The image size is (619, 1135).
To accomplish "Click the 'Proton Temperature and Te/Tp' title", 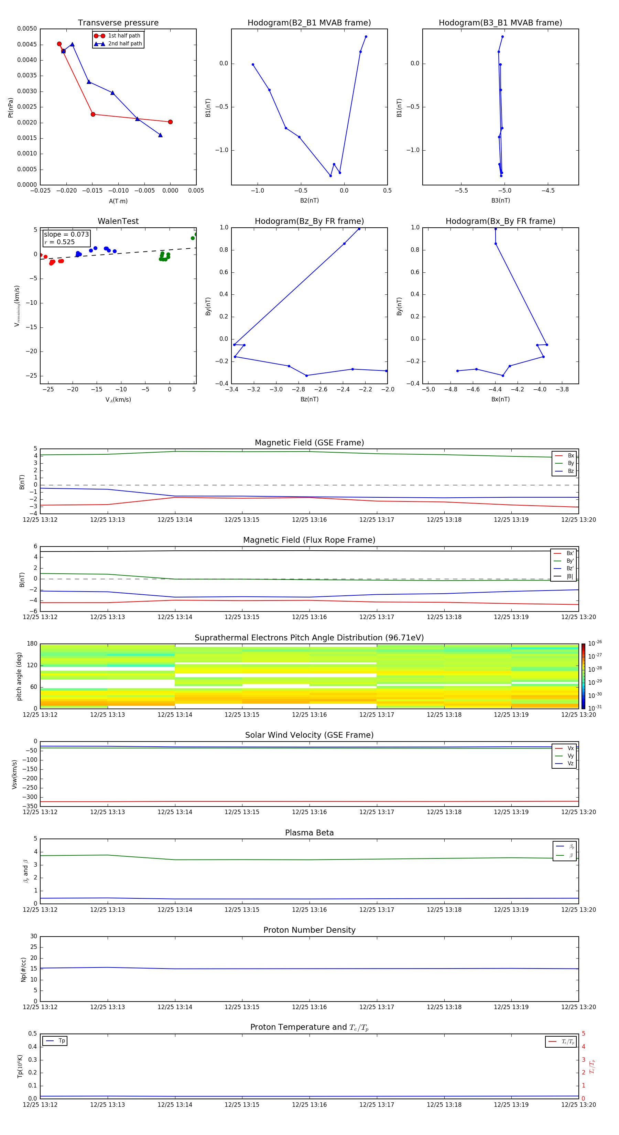I will click(309, 1027).
